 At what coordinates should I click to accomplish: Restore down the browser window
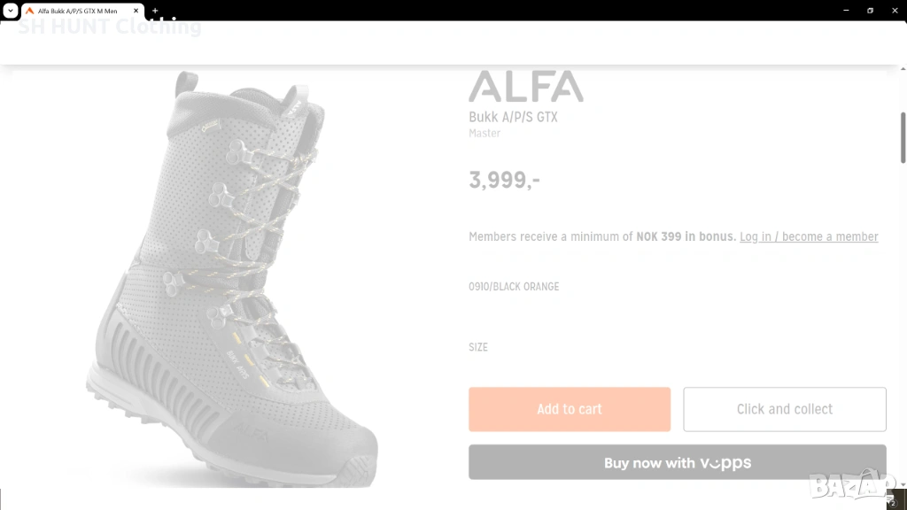point(870,11)
